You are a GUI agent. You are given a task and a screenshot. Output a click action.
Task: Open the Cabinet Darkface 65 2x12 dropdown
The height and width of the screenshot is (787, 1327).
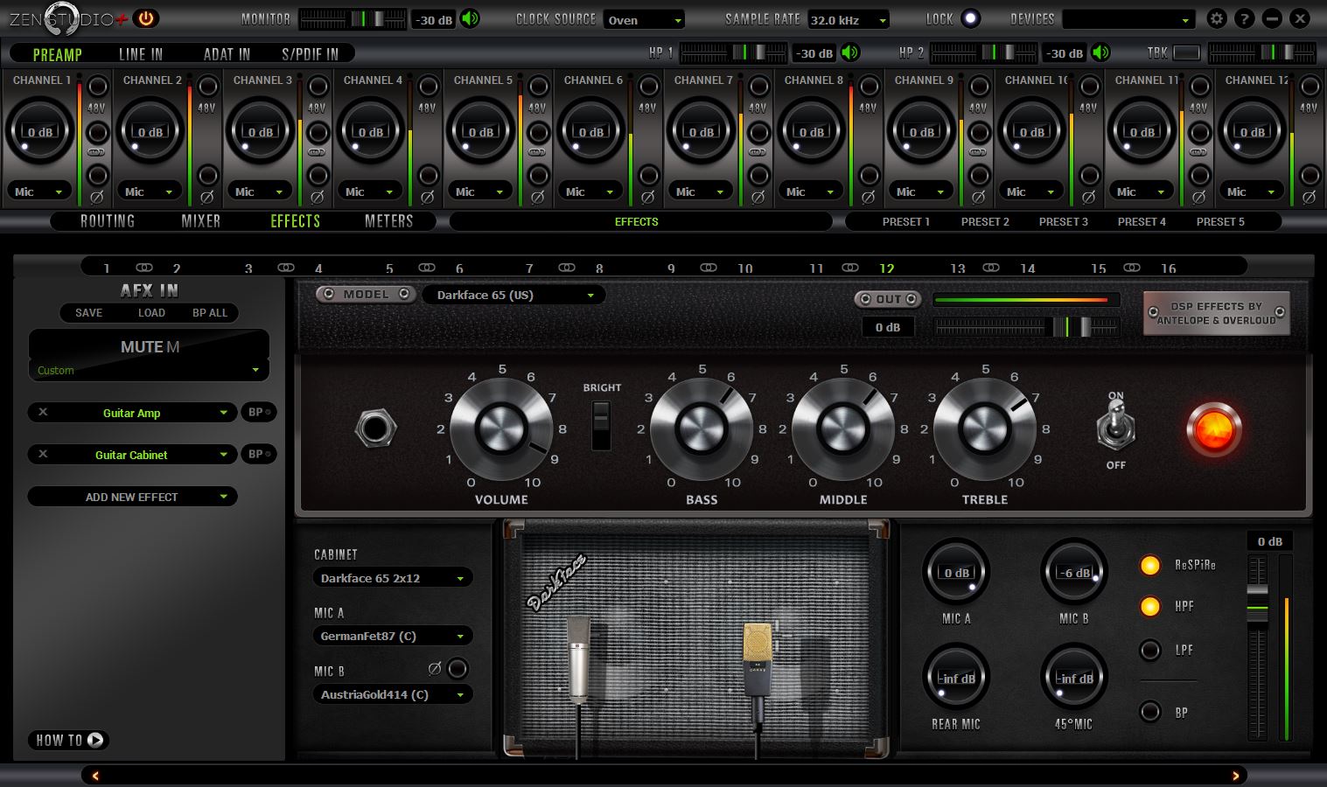[392, 578]
